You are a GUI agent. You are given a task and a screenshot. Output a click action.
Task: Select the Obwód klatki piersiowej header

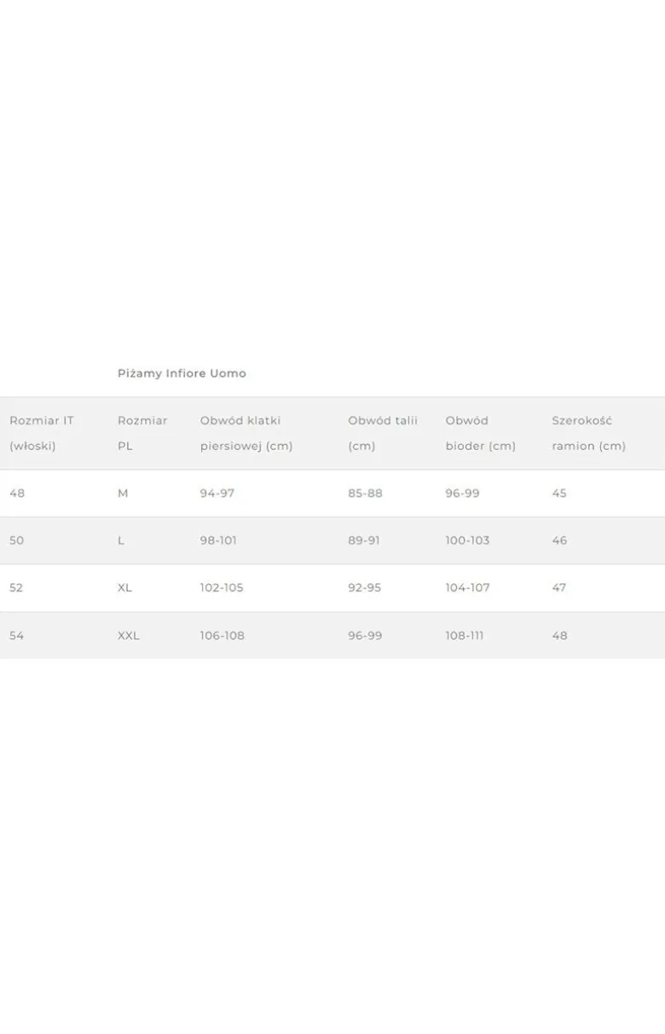[x=246, y=433]
